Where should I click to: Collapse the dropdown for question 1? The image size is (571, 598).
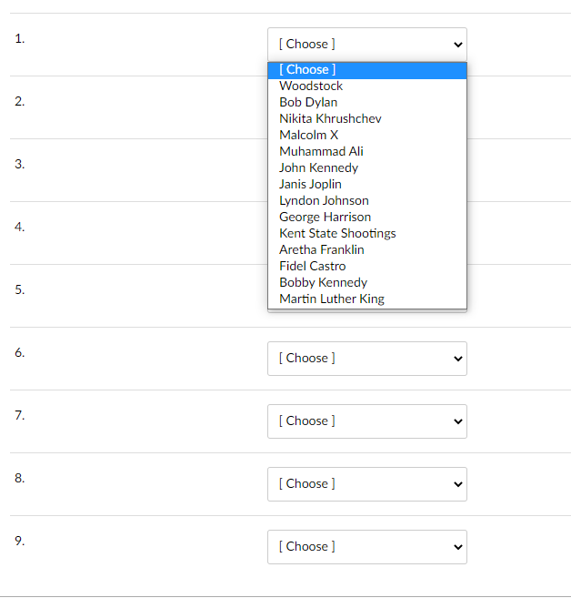click(x=366, y=44)
